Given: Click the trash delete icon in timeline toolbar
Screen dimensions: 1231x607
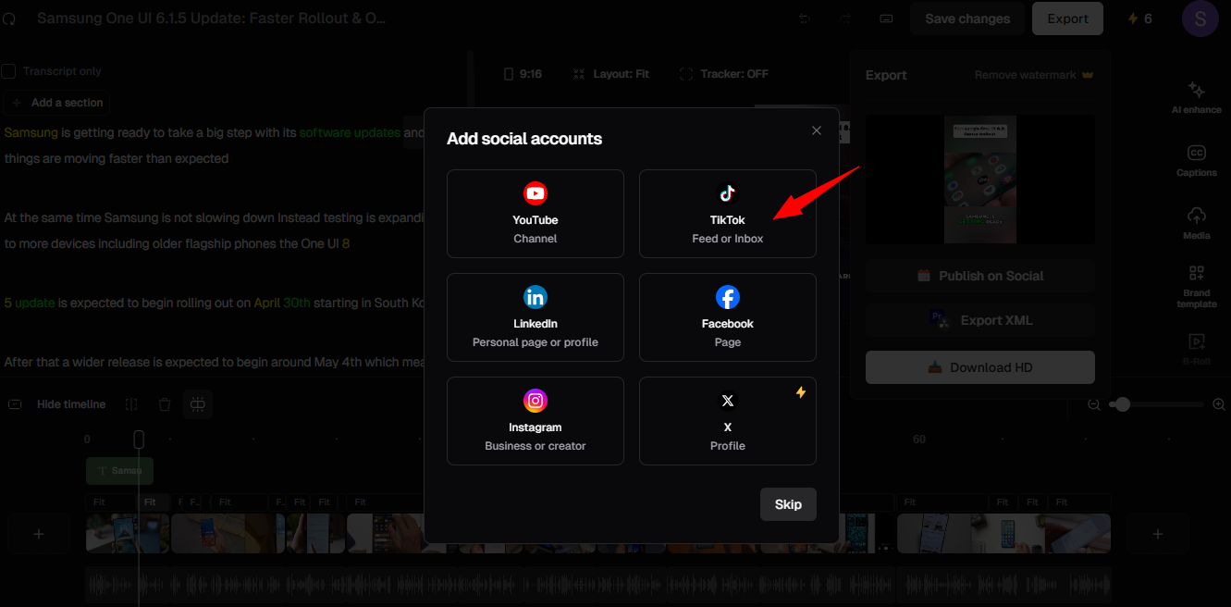Looking at the screenshot, I should (x=165, y=404).
